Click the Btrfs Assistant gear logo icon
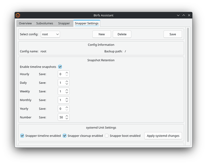This screenshot has width=207, height=165. [x=18, y=15]
